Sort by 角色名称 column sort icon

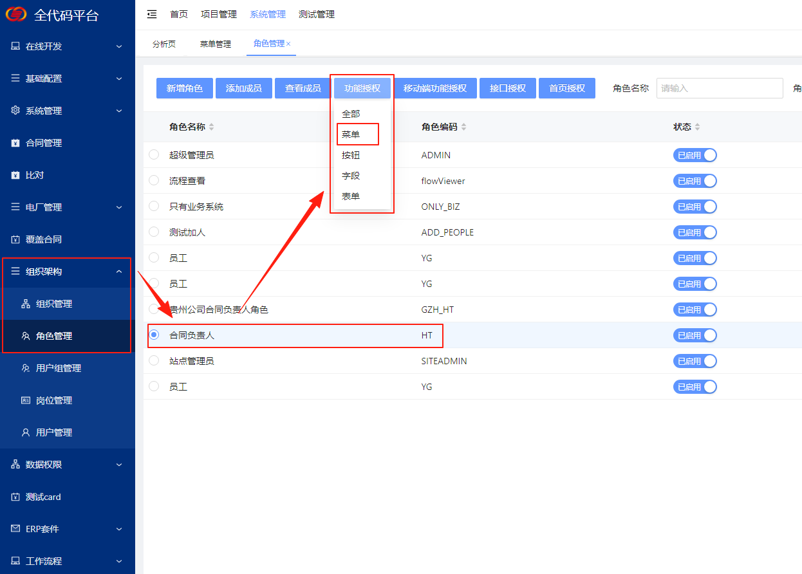(x=212, y=127)
